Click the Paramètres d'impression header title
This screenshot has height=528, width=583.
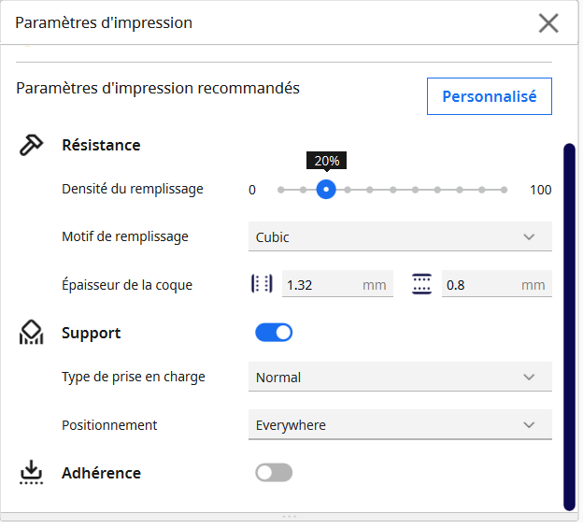[x=104, y=22]
